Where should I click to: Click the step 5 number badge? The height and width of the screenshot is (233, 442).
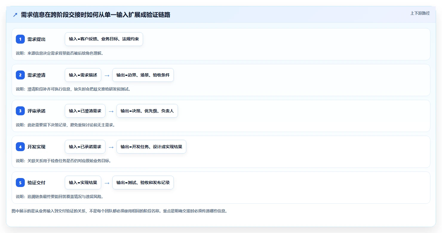point(20,183)
